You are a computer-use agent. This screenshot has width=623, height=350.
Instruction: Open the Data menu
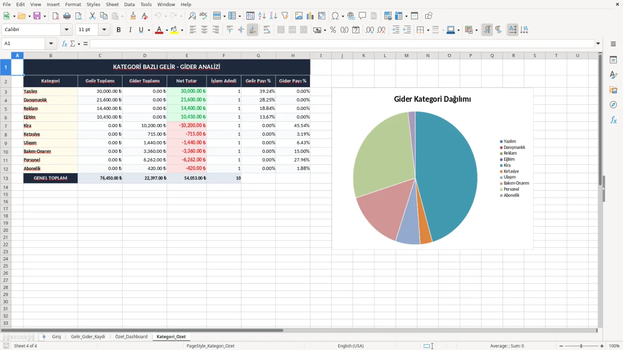pos(129,4)
